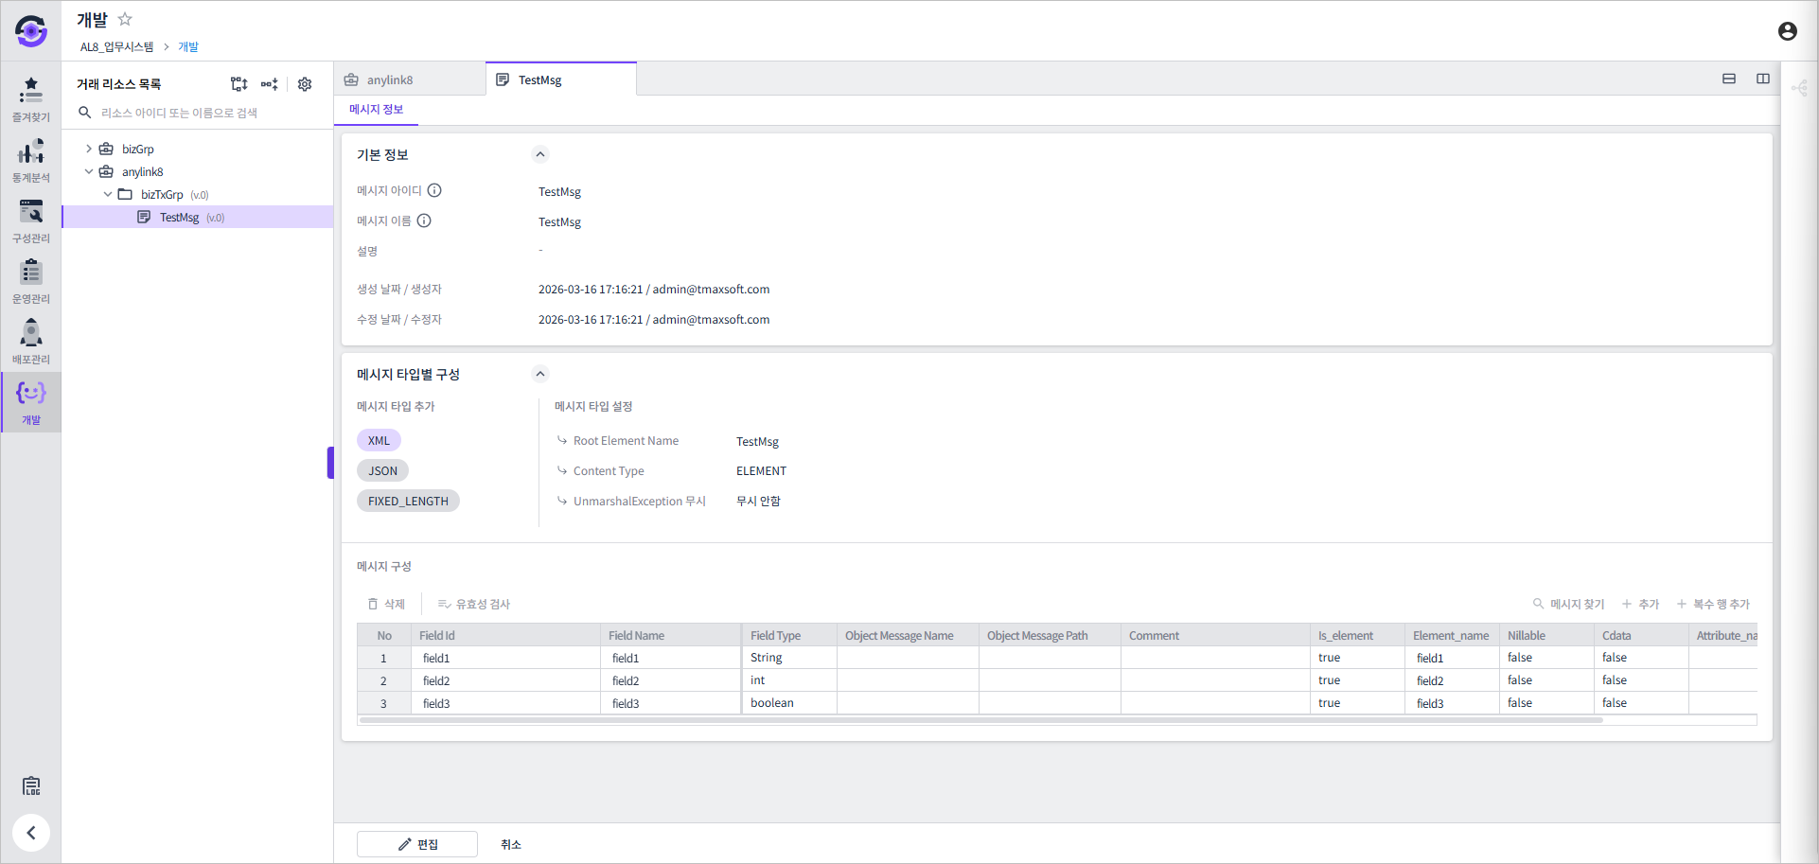Run 유효성 검사 validation check
This screenshot has height=864, width=1819.
coord(473,604)
